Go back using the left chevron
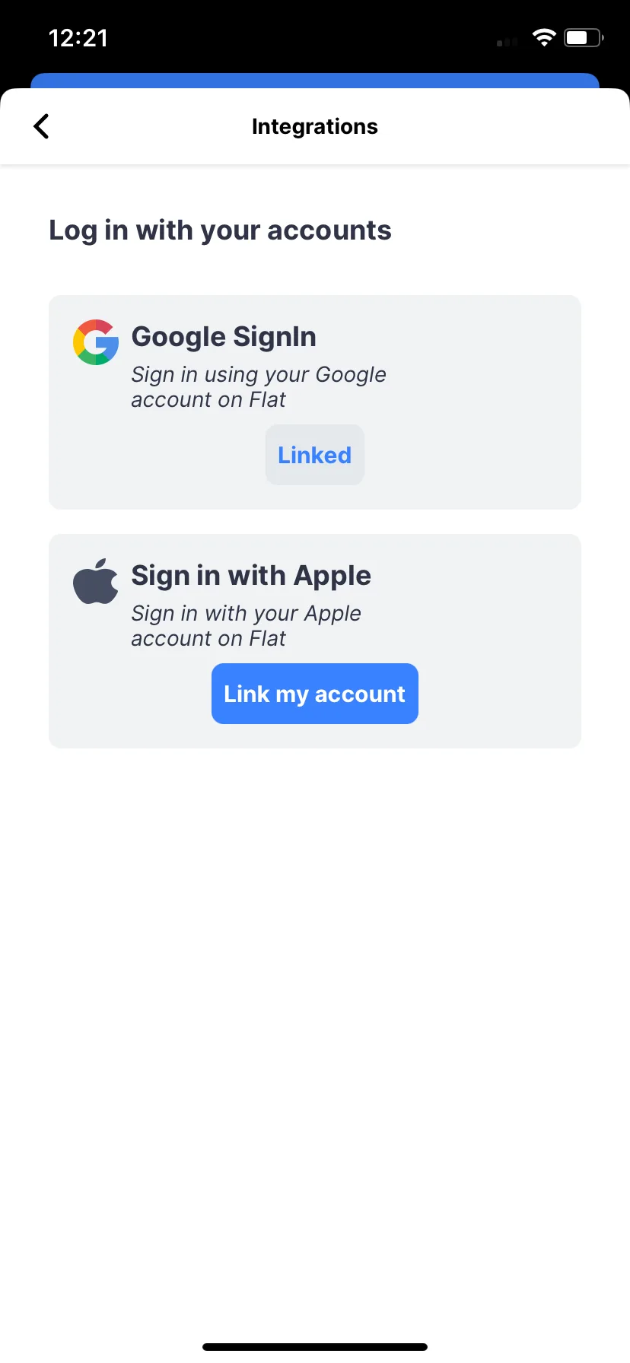Viewport: 630px width, 1363px height. point(42,126)
